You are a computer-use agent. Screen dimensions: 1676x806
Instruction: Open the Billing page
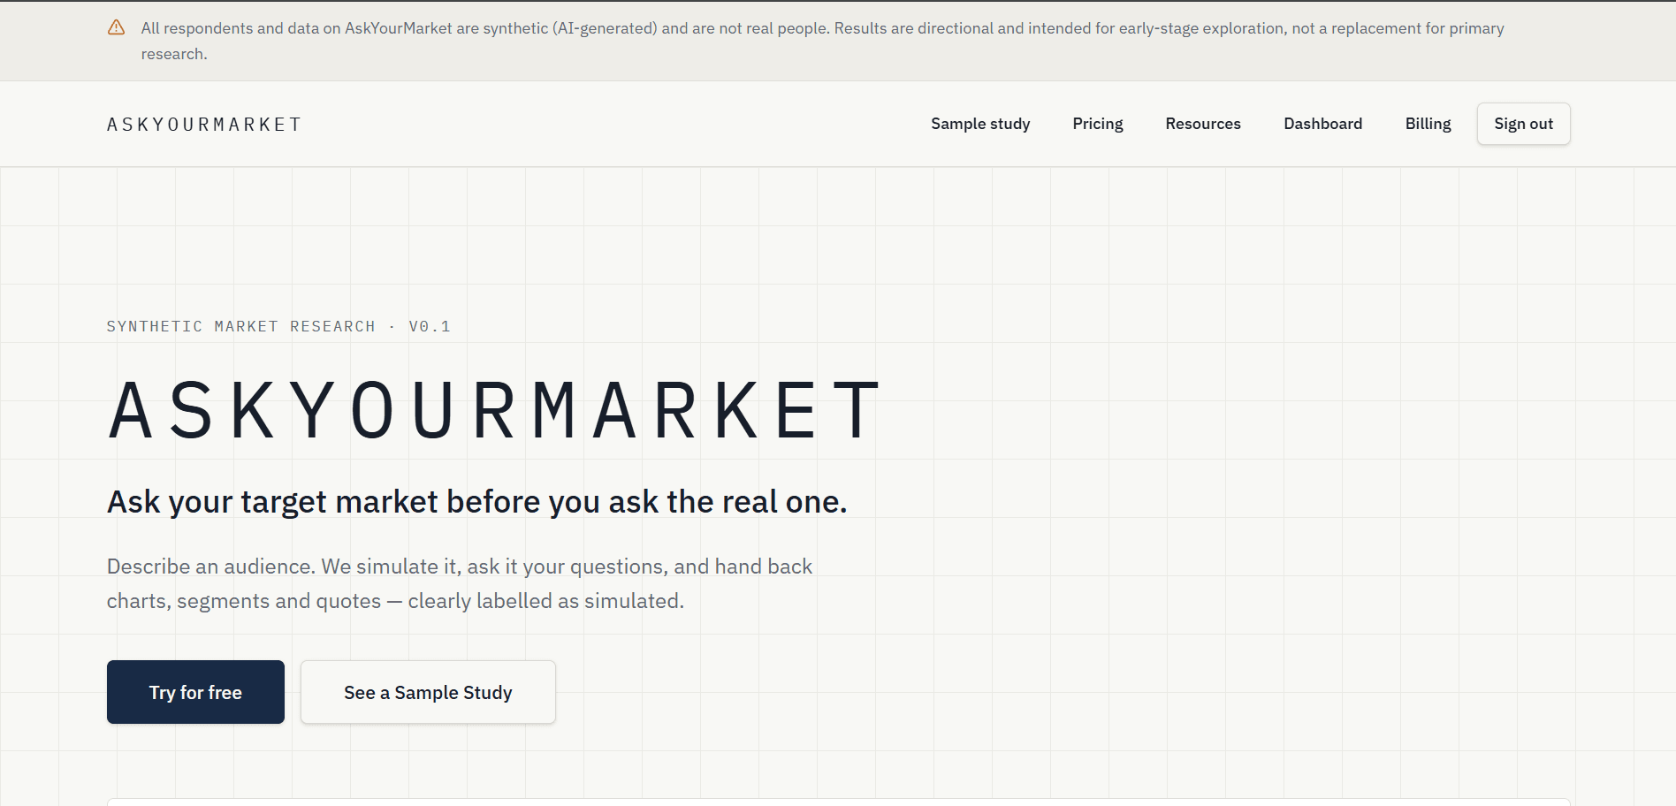[1428, 124]
